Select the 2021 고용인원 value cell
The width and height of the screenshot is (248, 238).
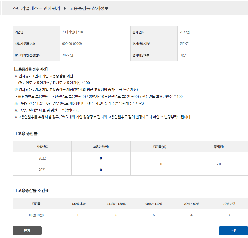click(x=101, y=170)
